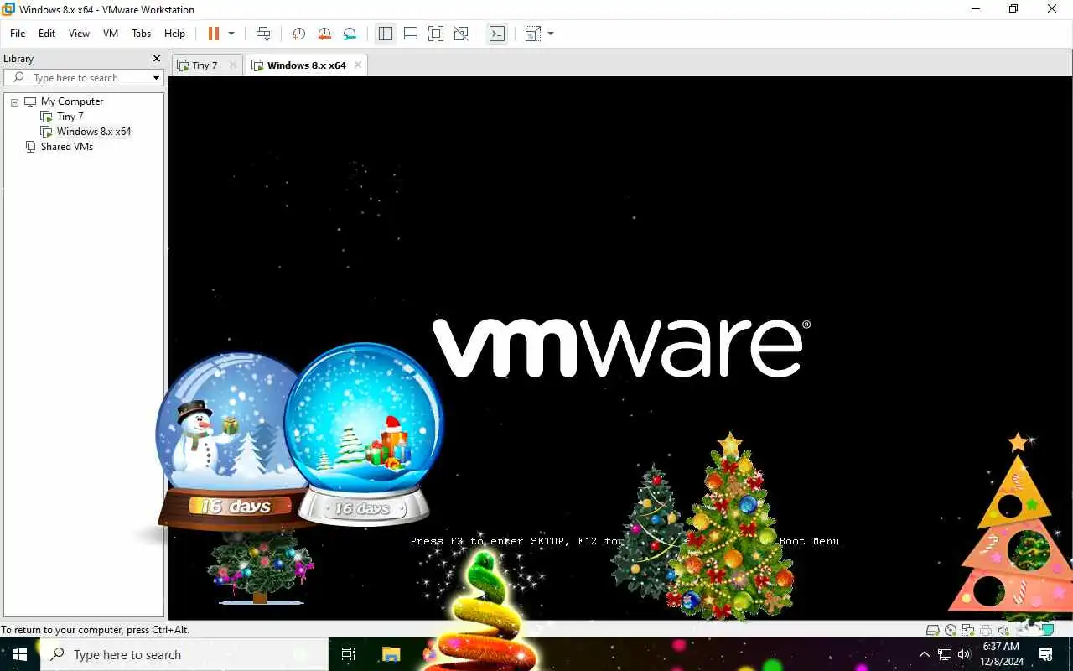
Task: Toggle the thumbnail bar
Action: (x=411, y=34)
